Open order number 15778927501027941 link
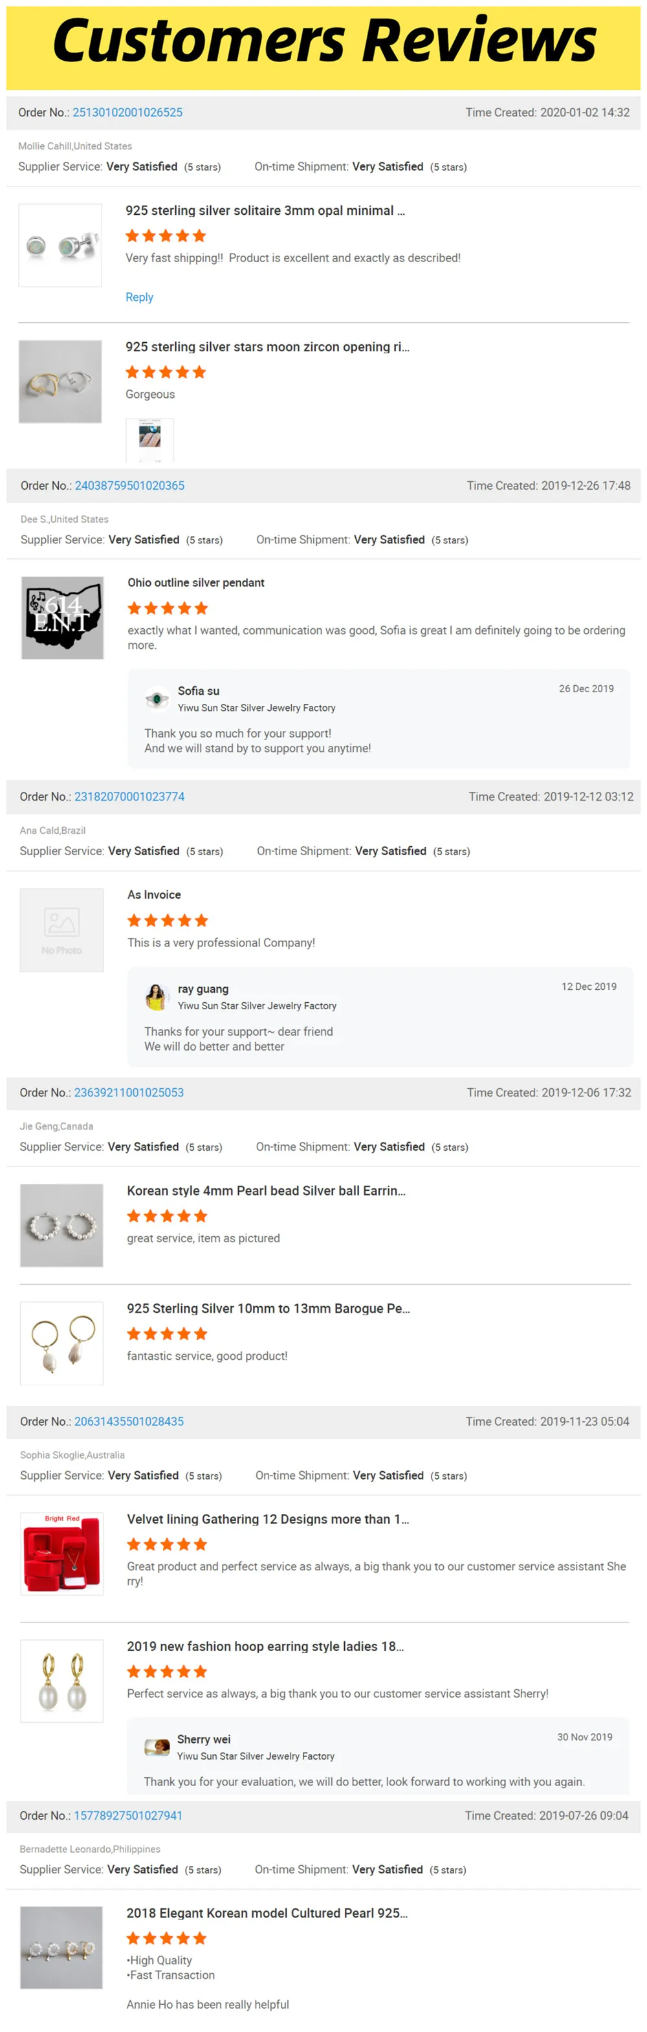 128,1815
